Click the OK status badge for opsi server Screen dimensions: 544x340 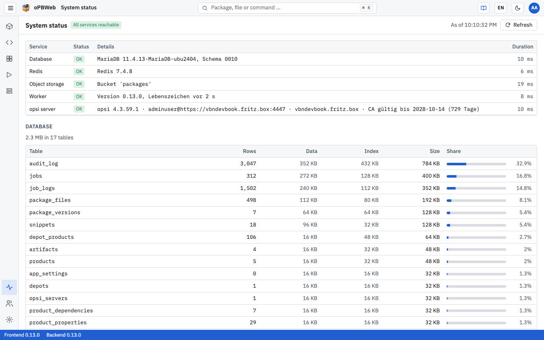(x=79, y=109)
